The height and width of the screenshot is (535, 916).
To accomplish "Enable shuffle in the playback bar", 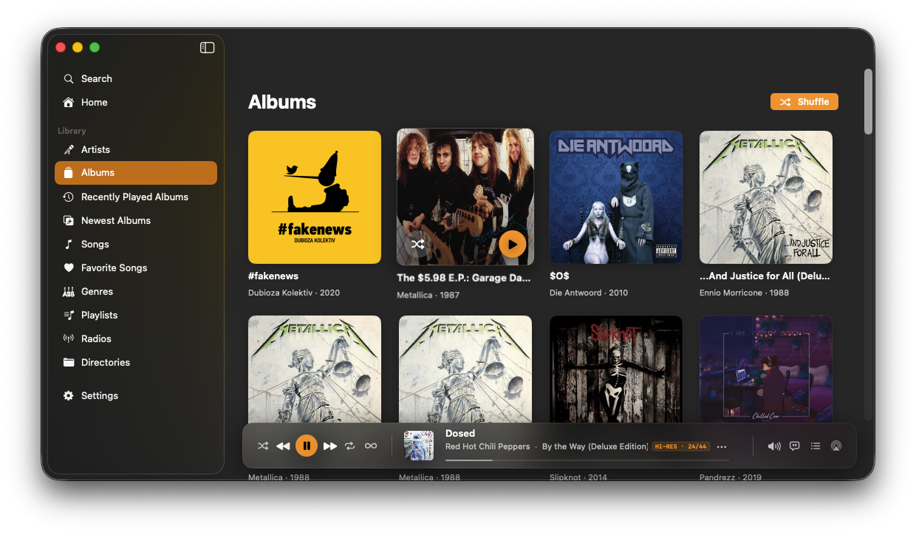I will [263, 446].
